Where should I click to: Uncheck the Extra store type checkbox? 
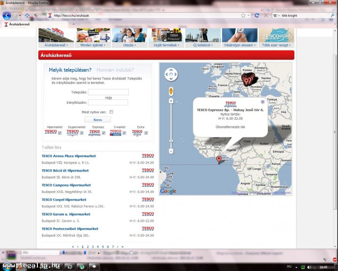point(146,133)
